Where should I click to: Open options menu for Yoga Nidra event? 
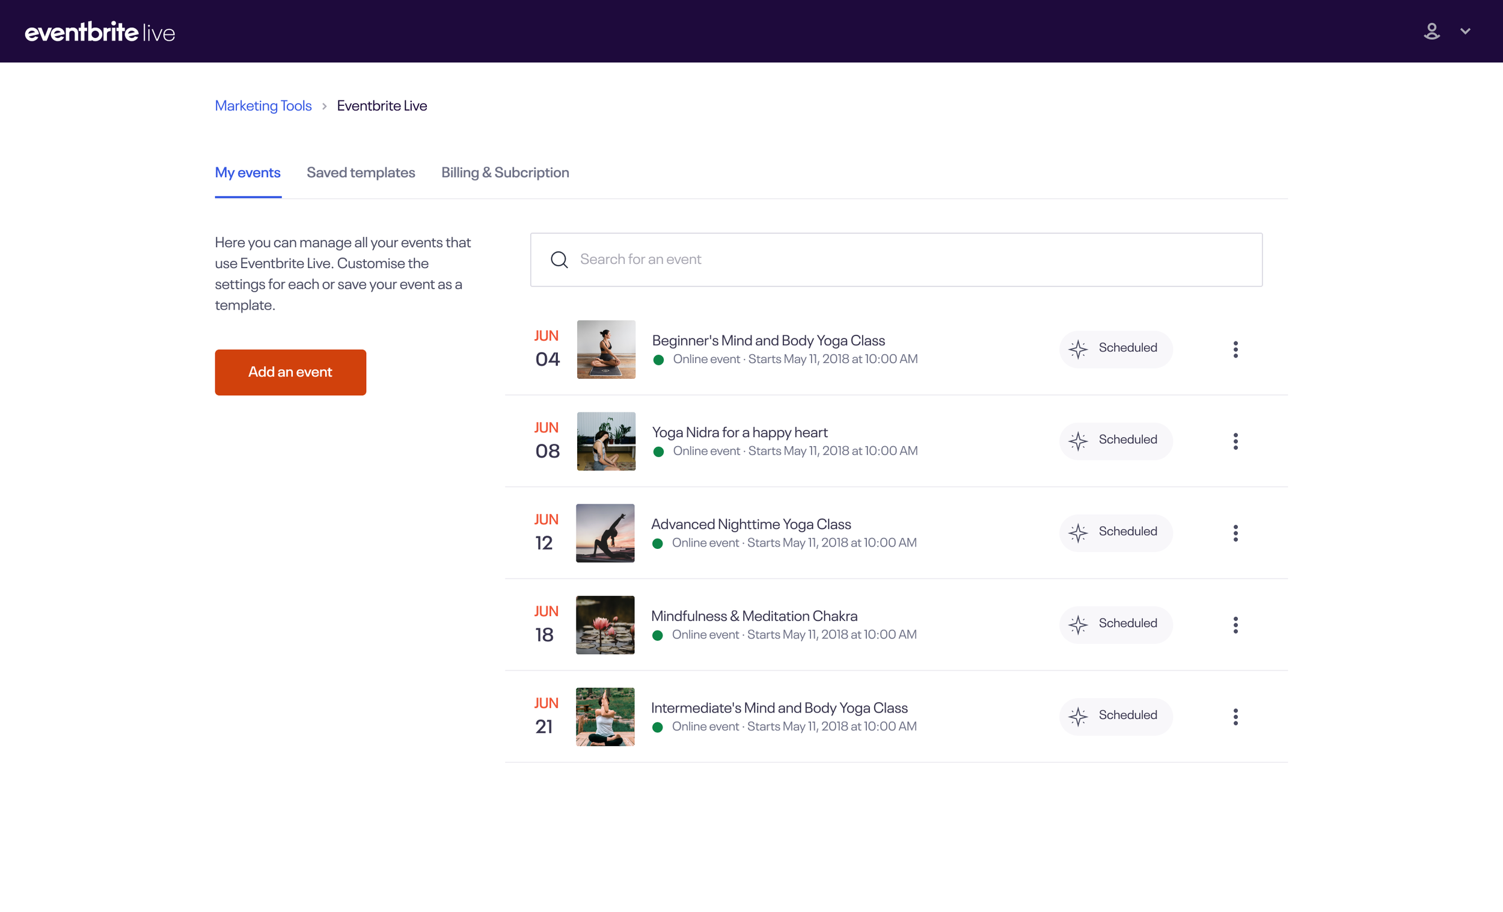click(x=1235, y=441)
